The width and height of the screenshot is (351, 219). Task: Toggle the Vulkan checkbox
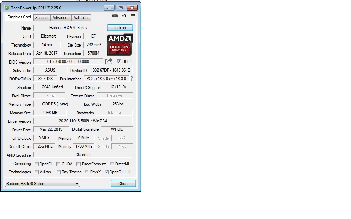36,172
